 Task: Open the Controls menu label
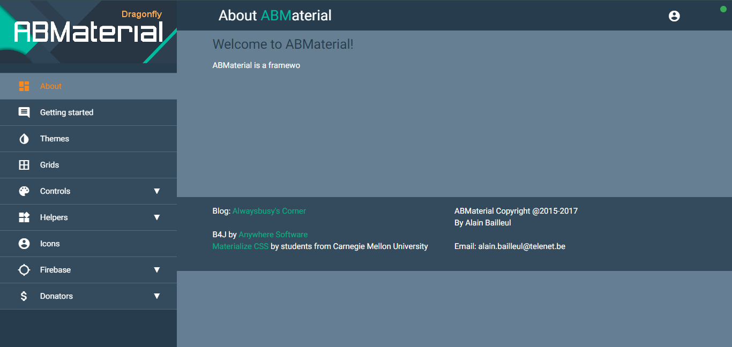(x=55, y=191)
